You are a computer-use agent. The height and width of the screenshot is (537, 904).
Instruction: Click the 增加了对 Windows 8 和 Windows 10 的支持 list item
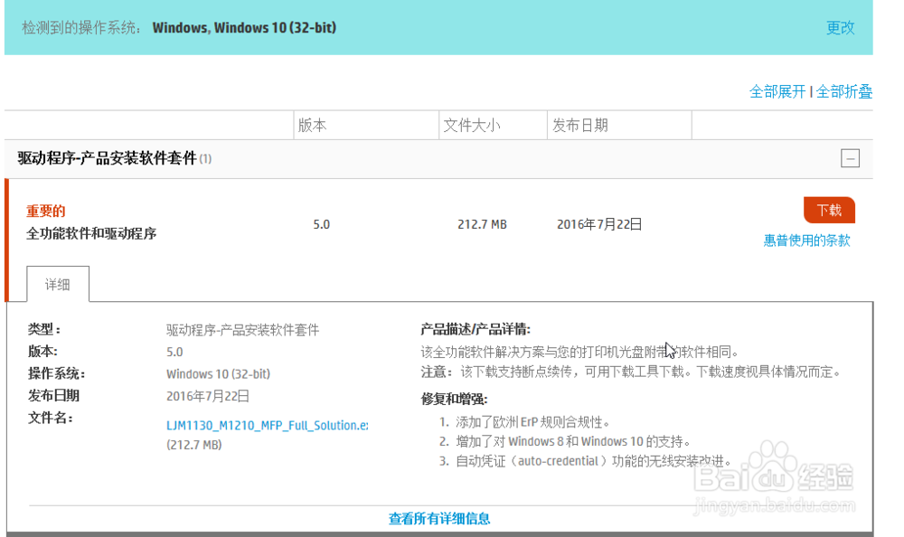(573, 442)
